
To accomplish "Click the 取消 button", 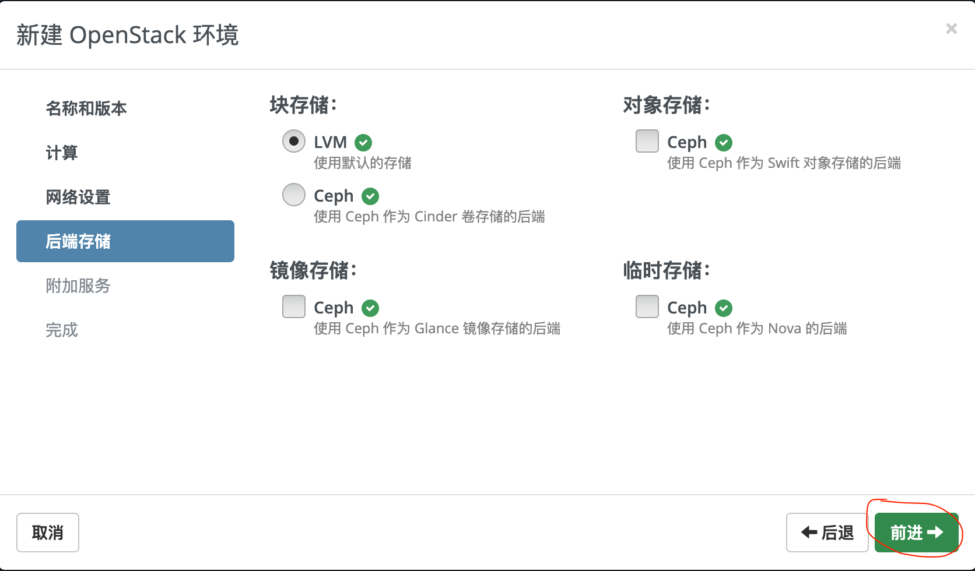I will [48, 533].
